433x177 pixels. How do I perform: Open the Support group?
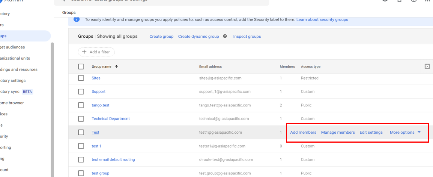tap(99, 91)
